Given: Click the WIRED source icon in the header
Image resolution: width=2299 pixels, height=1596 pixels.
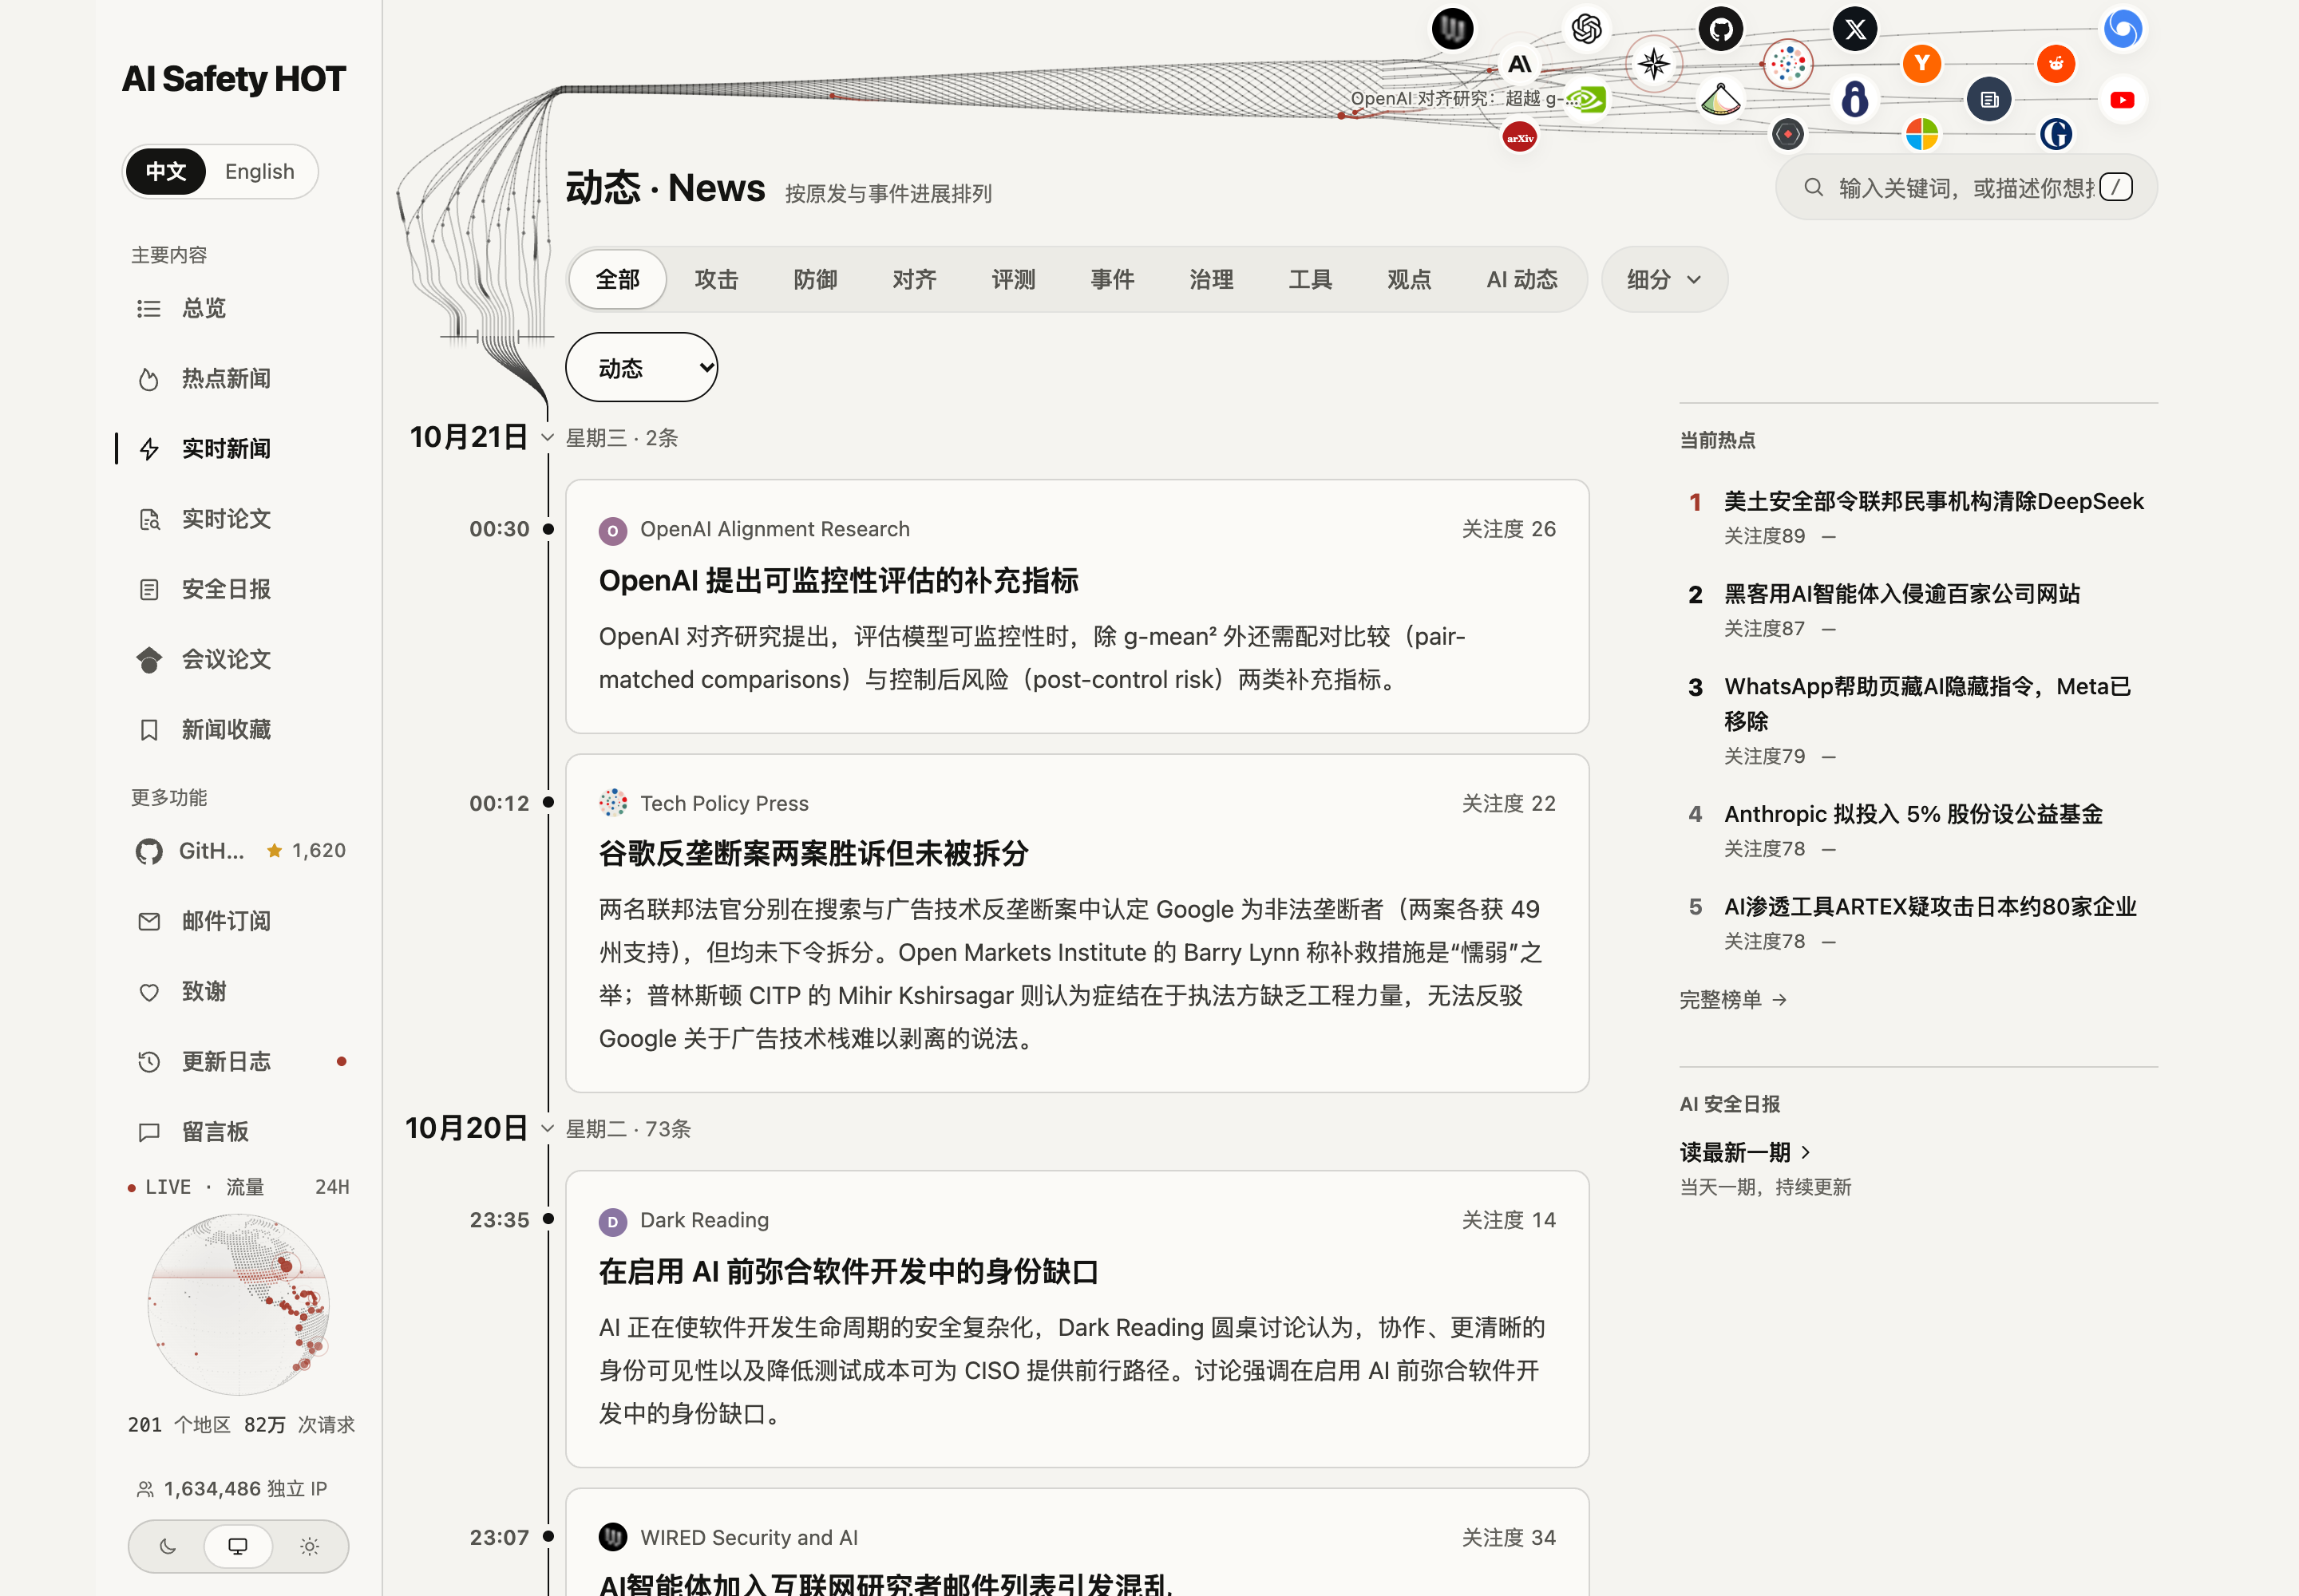Looking at the screenshot, I should click(1451, 28).
